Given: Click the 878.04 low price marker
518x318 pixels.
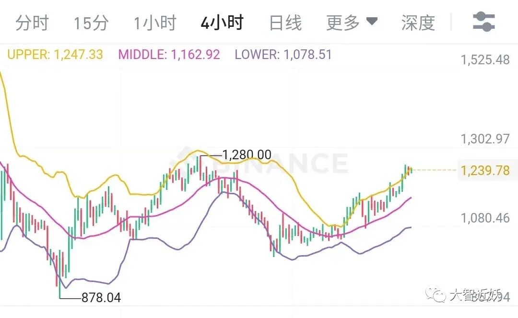Looking at the screenshot, I should 101,298.
